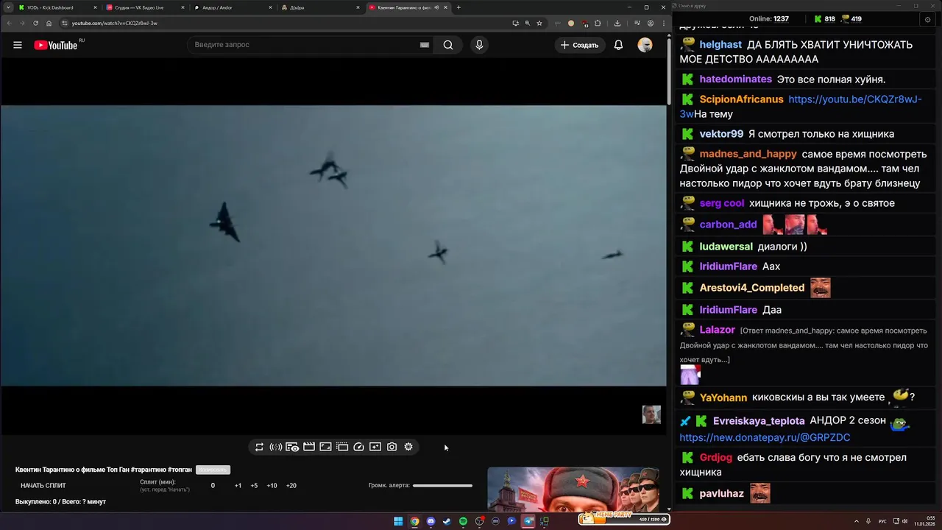942x530 pixels.
Task: Switch to the Д(ы)ра tab
Action: 319,7
